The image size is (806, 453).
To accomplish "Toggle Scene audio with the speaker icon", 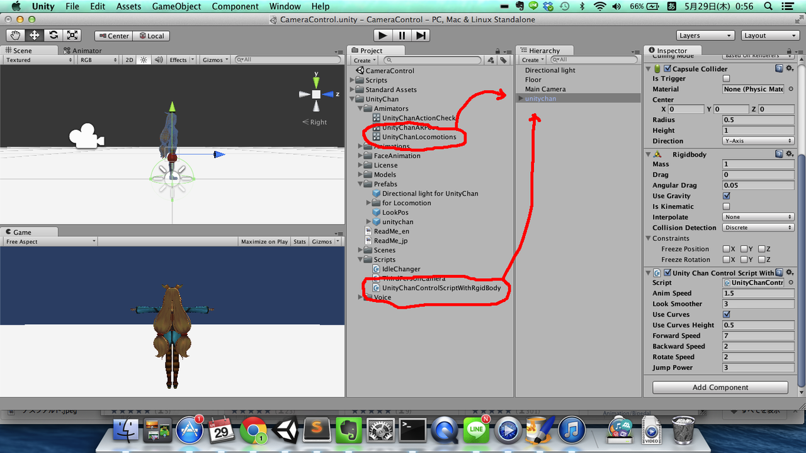I will pyautogui.click(x=159, y=60).
